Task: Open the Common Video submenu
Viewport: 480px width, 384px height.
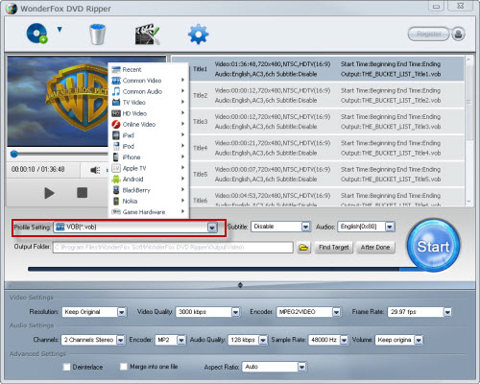Action: [149, 81]
